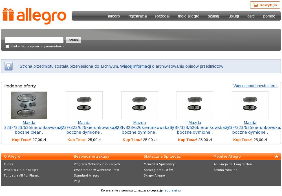Open Aplikacja na Twój telefon link
Screen dimensions: 282x196
click(x=233, y=164)
